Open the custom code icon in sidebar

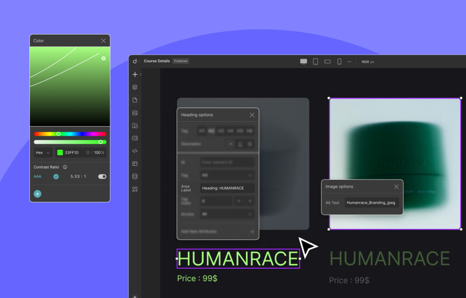pos(135,151)
